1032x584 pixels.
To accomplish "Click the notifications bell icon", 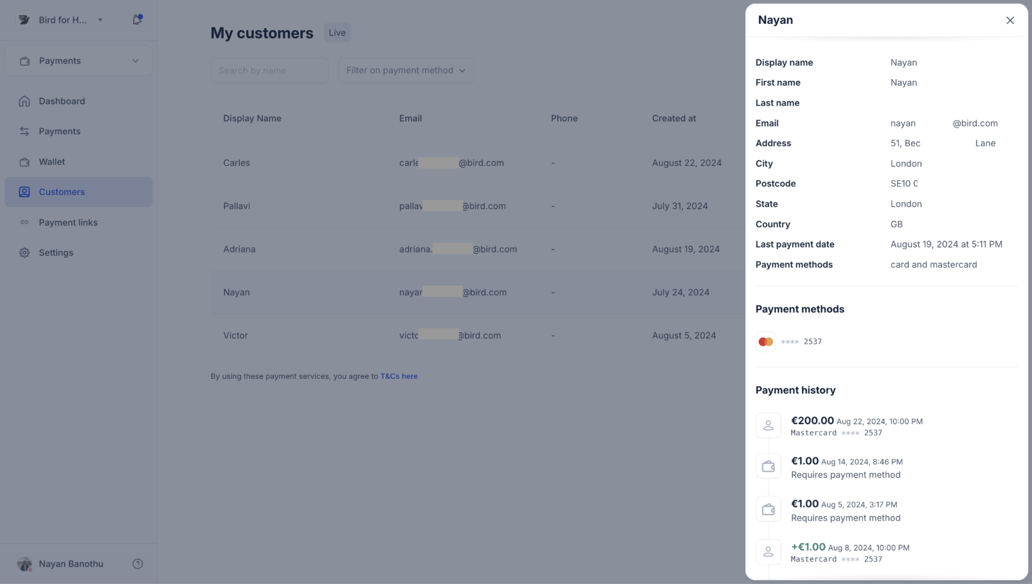I will pos(137,20).
